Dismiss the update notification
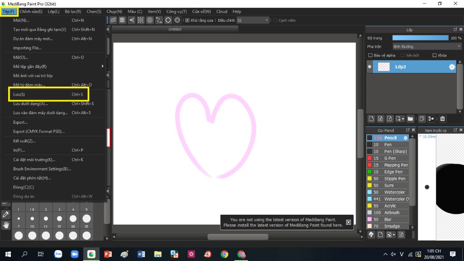The image size is (464, 261). pos(348,222)
